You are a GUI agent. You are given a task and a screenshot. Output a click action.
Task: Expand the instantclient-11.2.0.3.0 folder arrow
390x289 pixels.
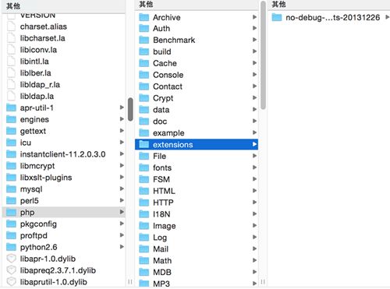(122, 153)
